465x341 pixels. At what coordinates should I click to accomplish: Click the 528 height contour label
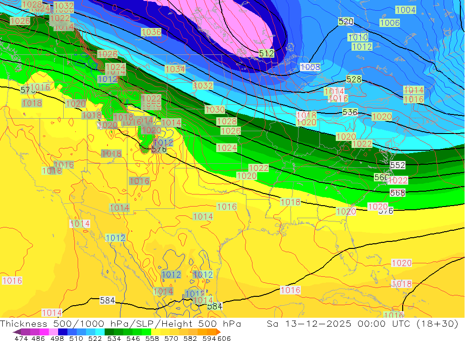(354, 79)
